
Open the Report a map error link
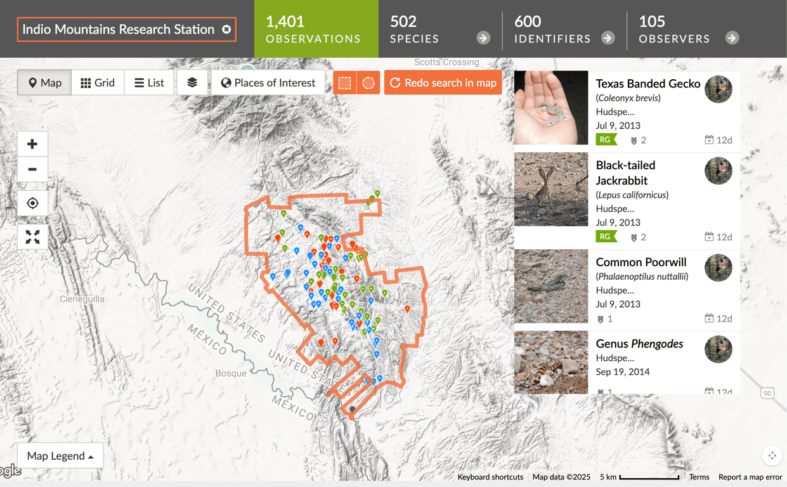(x=750, y=477)
